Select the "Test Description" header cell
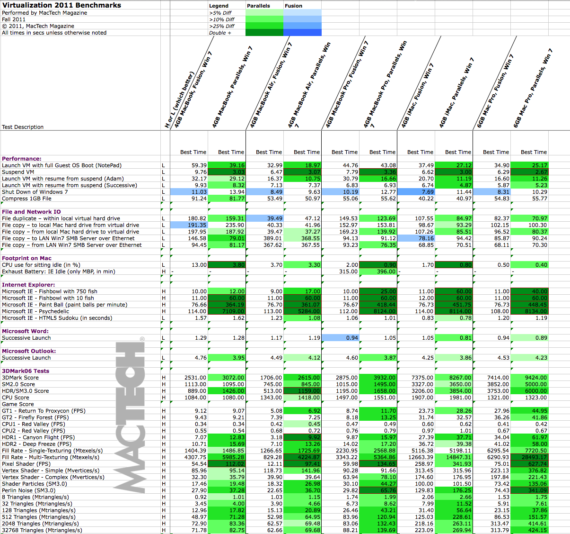This screenshot has width=570, height=534. pyautogui.click(x=23, y=127)
